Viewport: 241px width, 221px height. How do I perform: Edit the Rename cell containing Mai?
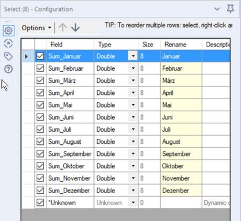pyautogui.click(x=181, y=105)
